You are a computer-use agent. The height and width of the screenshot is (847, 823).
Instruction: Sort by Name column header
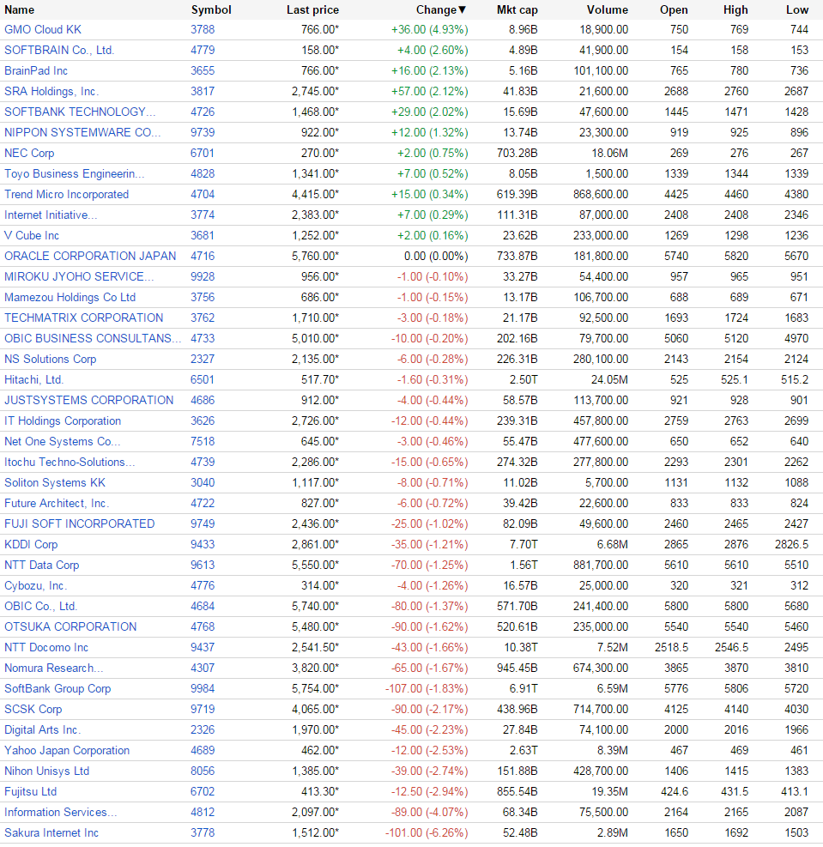(x=20, y=9)
